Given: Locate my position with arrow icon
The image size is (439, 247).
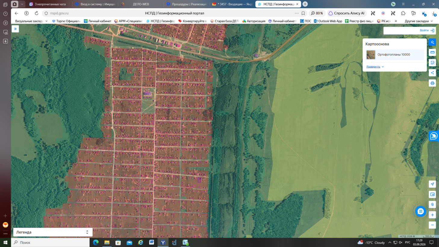Looking at the screenshot, I should 432,184.
